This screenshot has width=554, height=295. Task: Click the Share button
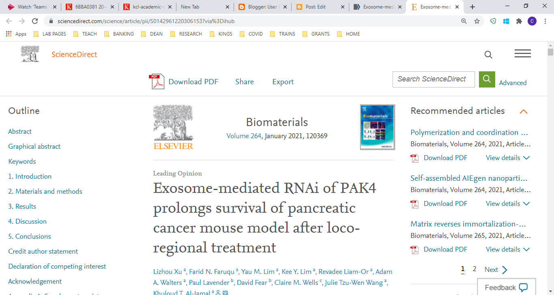click(x=245, y=82)
